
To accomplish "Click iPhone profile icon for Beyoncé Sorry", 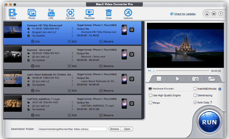I will [124, 54].
